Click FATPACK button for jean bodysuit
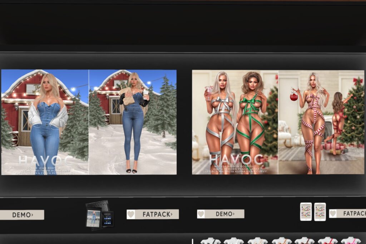 (153, 214)
